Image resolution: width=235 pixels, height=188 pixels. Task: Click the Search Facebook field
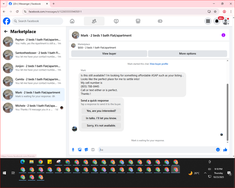click(38, 21)
